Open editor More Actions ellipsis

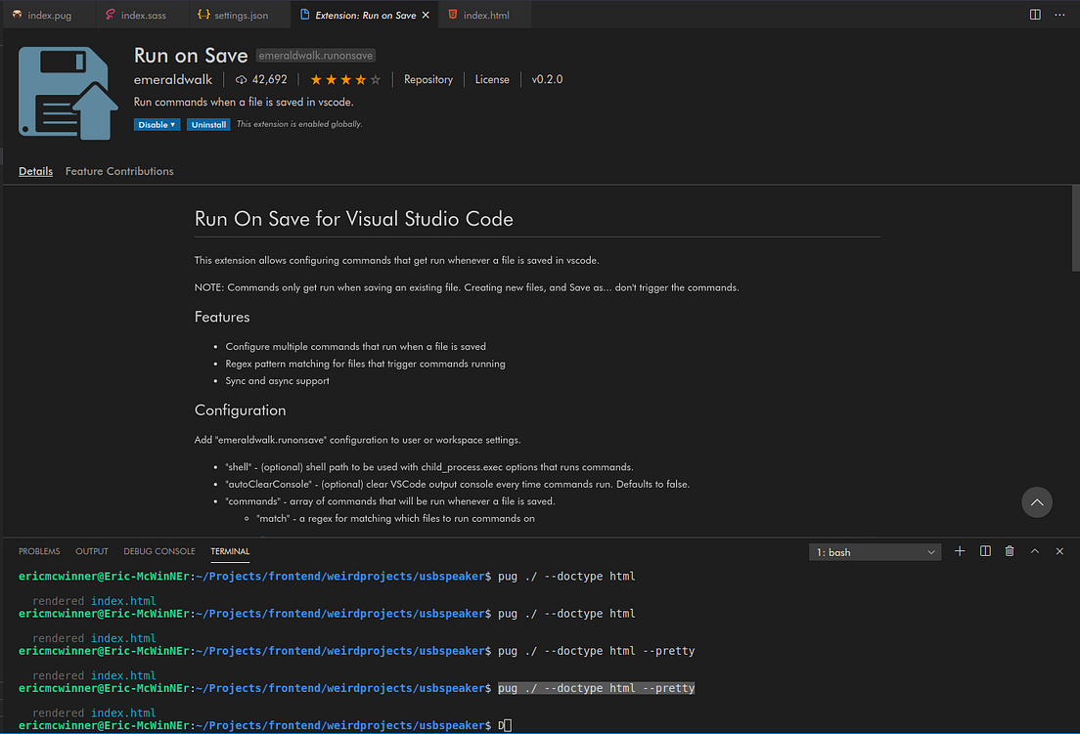tap(1059, 15)
